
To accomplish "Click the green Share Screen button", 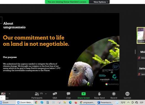I will tap(84, 95).
